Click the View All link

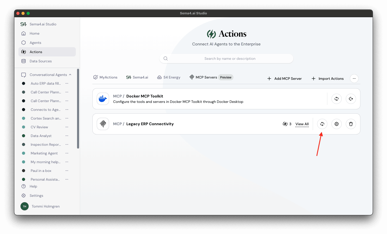click(302, 124)
